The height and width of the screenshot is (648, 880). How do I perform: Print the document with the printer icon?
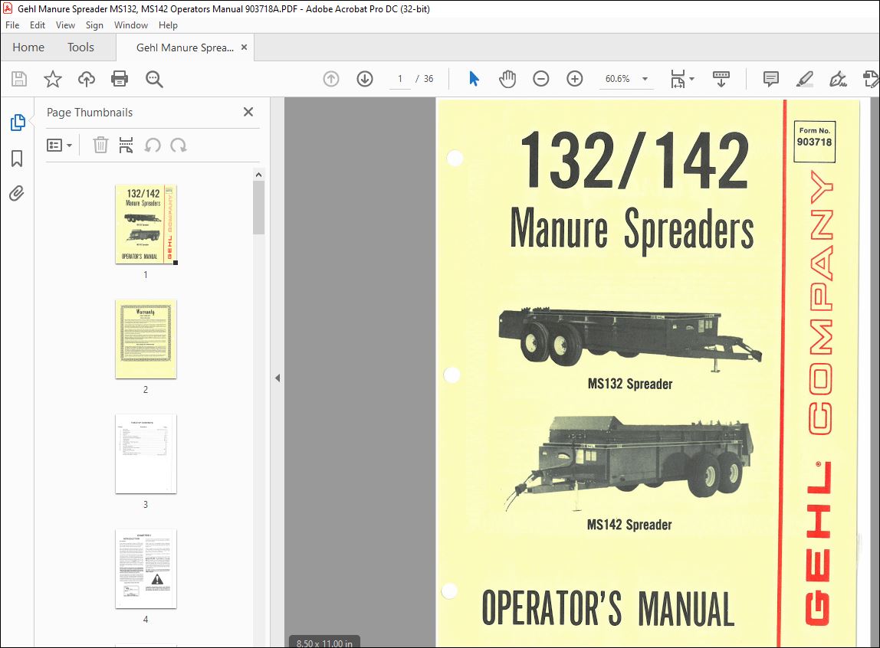coord(120,79)
